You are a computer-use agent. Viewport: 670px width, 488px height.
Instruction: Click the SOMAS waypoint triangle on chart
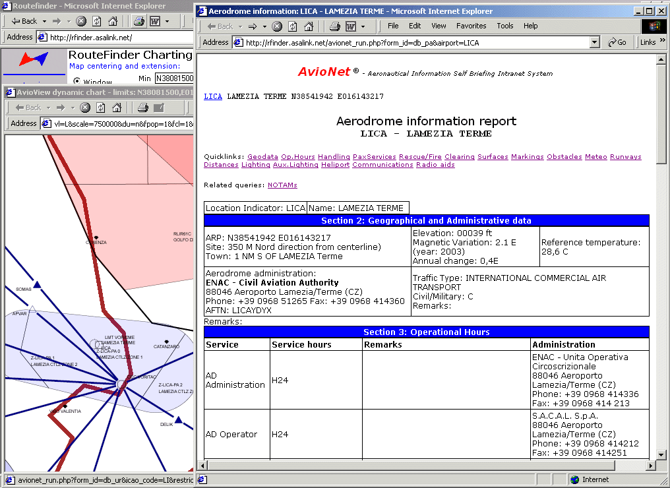point(37,285)
